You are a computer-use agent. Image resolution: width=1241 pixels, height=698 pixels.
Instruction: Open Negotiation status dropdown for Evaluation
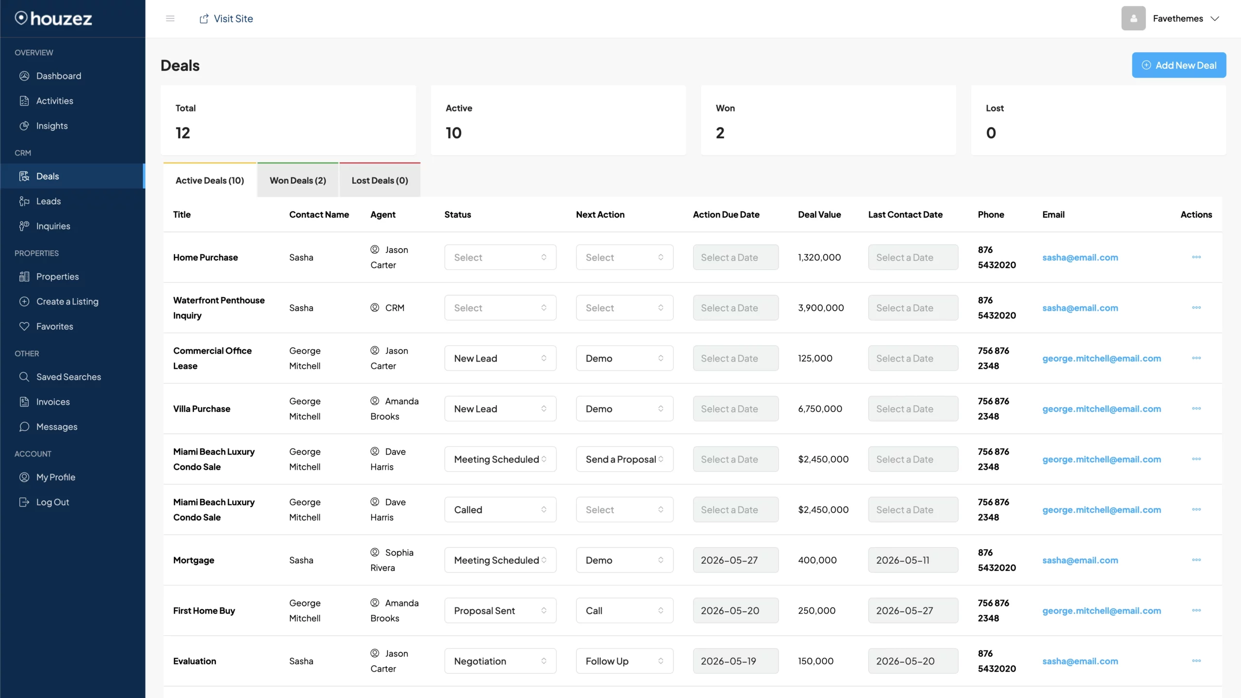click(500, 661)
